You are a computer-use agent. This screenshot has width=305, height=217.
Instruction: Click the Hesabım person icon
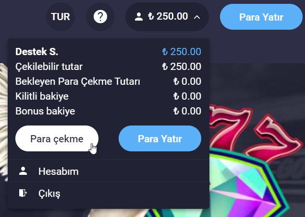click(x=23, y=171)
